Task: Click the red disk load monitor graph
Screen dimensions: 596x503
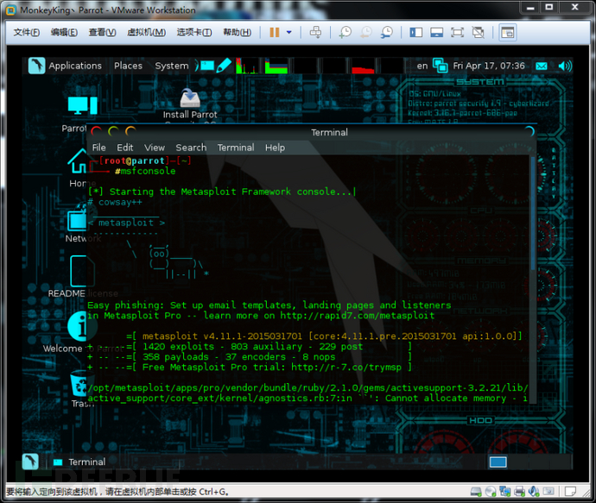Action: [x=363, y=66]
